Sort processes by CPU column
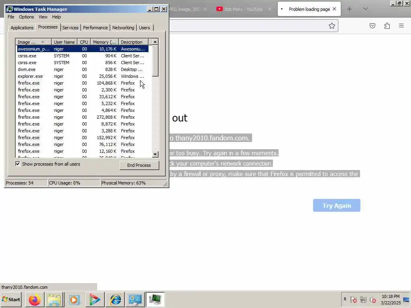Image resolution: width=411 pixels, height=308 pixels. (x=84, y=42)
